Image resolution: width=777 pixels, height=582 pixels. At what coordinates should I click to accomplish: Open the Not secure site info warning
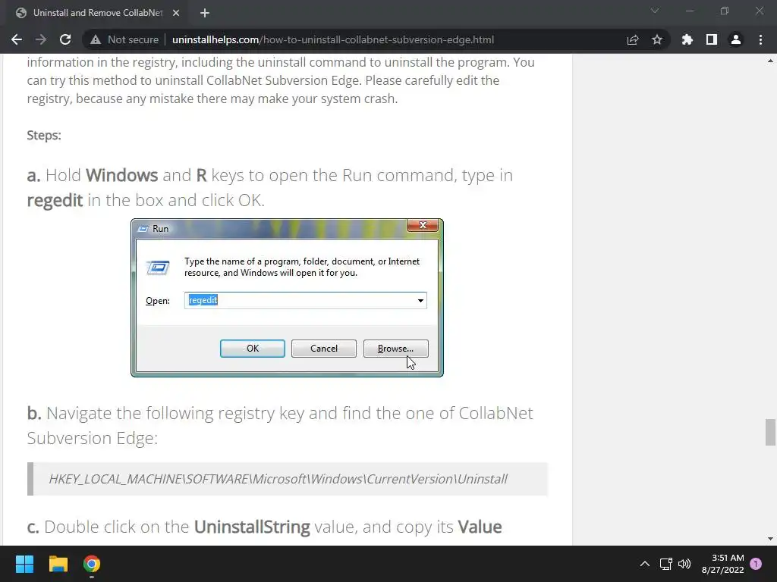(125, 39)
